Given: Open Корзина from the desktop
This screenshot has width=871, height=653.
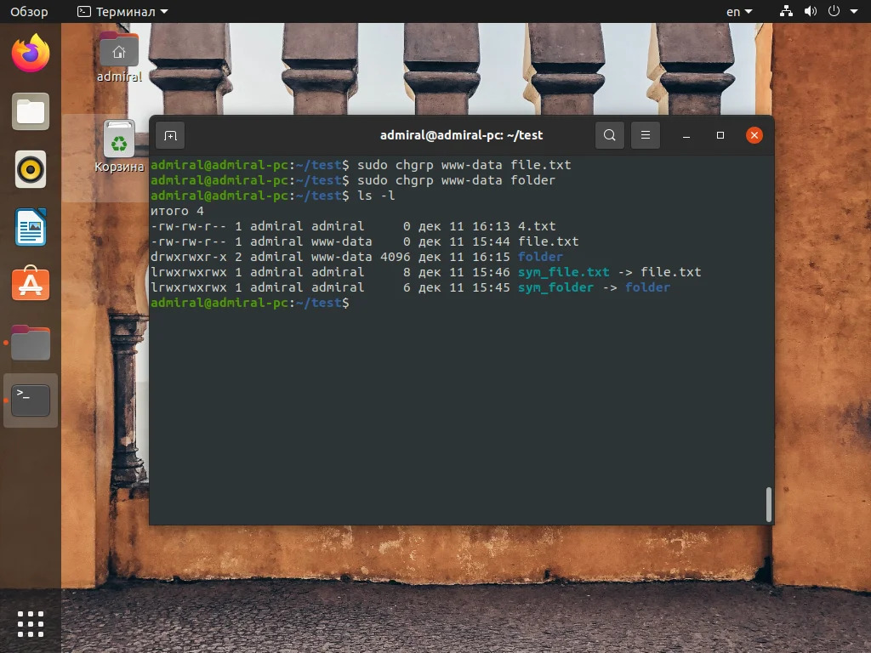Looking at the screenshot, I should 118,139.
